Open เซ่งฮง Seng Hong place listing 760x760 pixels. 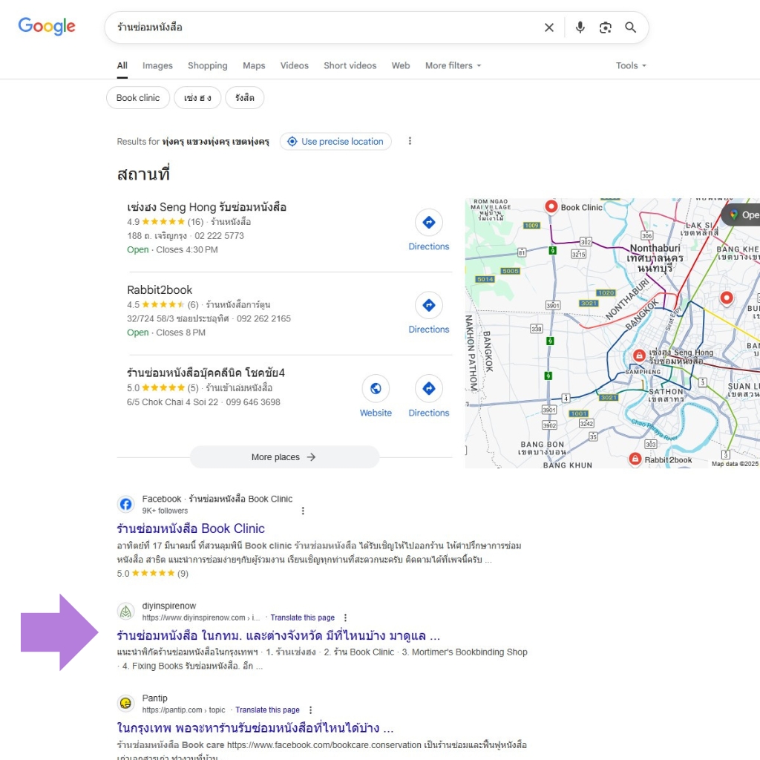coord(206,207)
